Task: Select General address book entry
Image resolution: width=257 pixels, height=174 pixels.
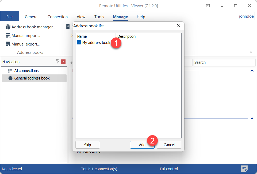Action: pos(32,78)
